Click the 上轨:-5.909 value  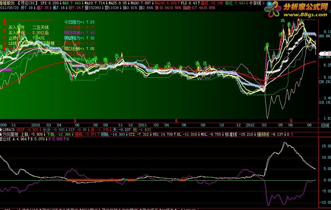(x=32, y=134)
